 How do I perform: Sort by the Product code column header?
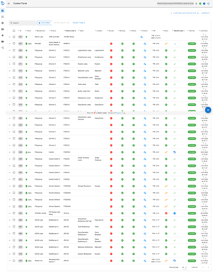[70, 31]
